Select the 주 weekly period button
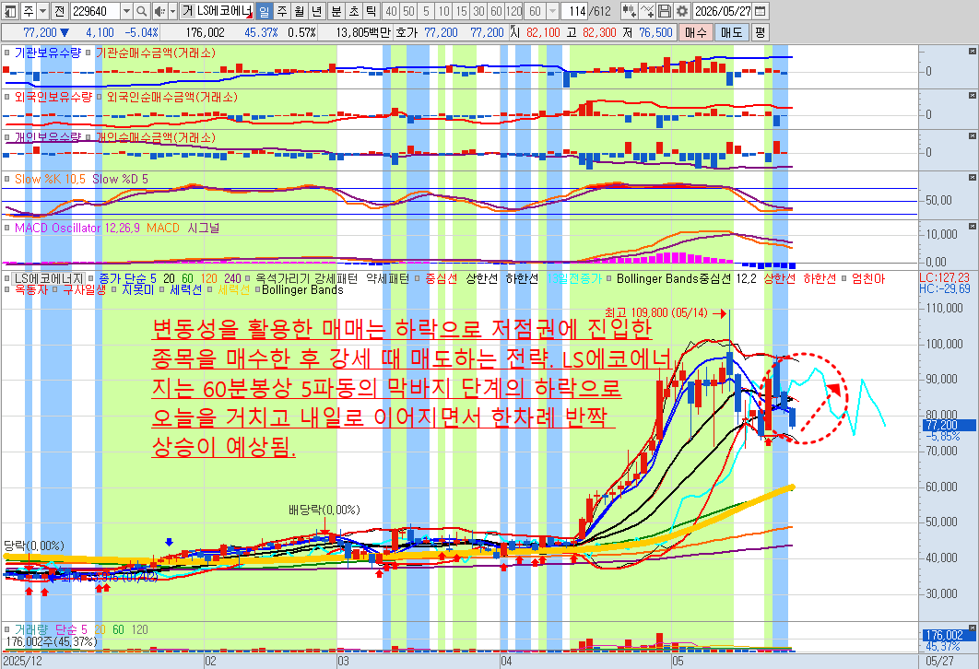This screenshot has width=979, height=669. (x=282, y=11)
